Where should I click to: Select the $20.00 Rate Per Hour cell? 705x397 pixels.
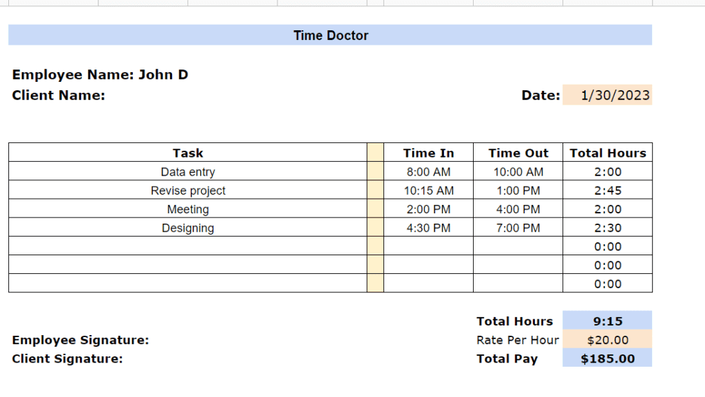tap(608, 340)
